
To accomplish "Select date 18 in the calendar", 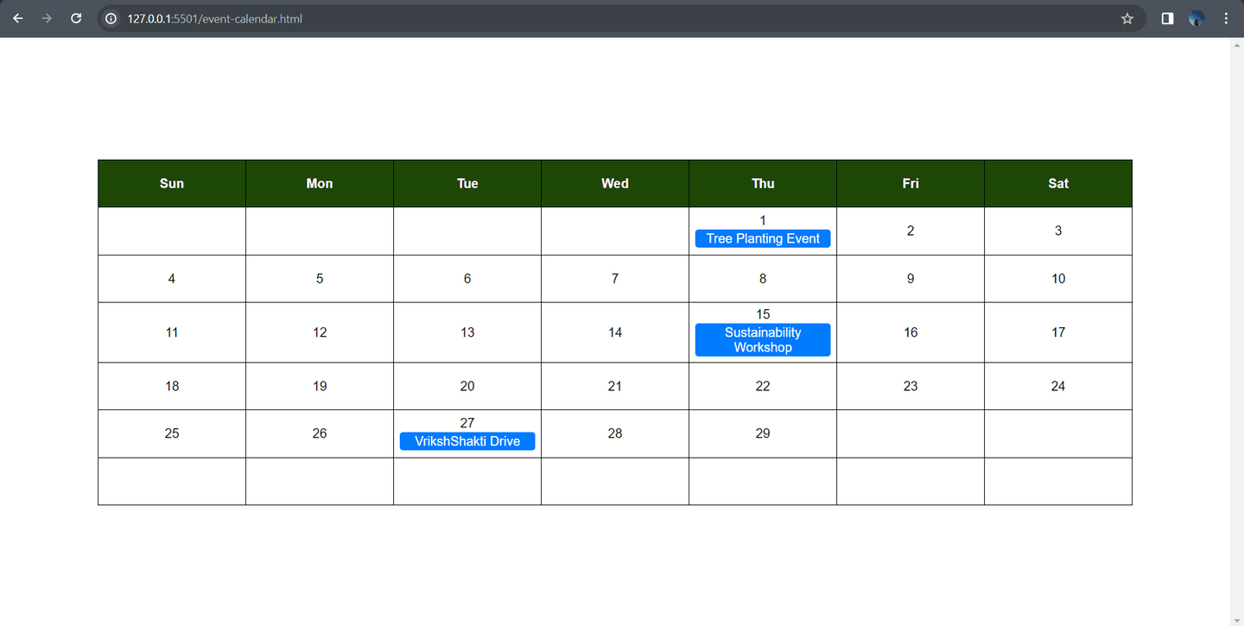I will click(x=172, y=386).
